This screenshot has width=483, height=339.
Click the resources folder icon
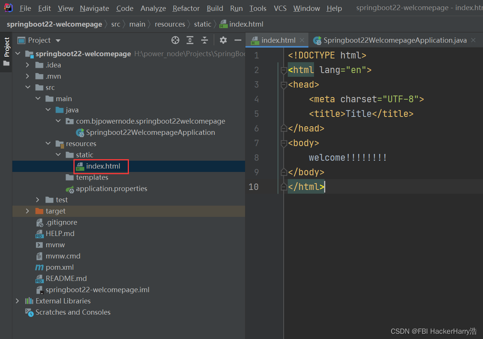tap(60, 144)
